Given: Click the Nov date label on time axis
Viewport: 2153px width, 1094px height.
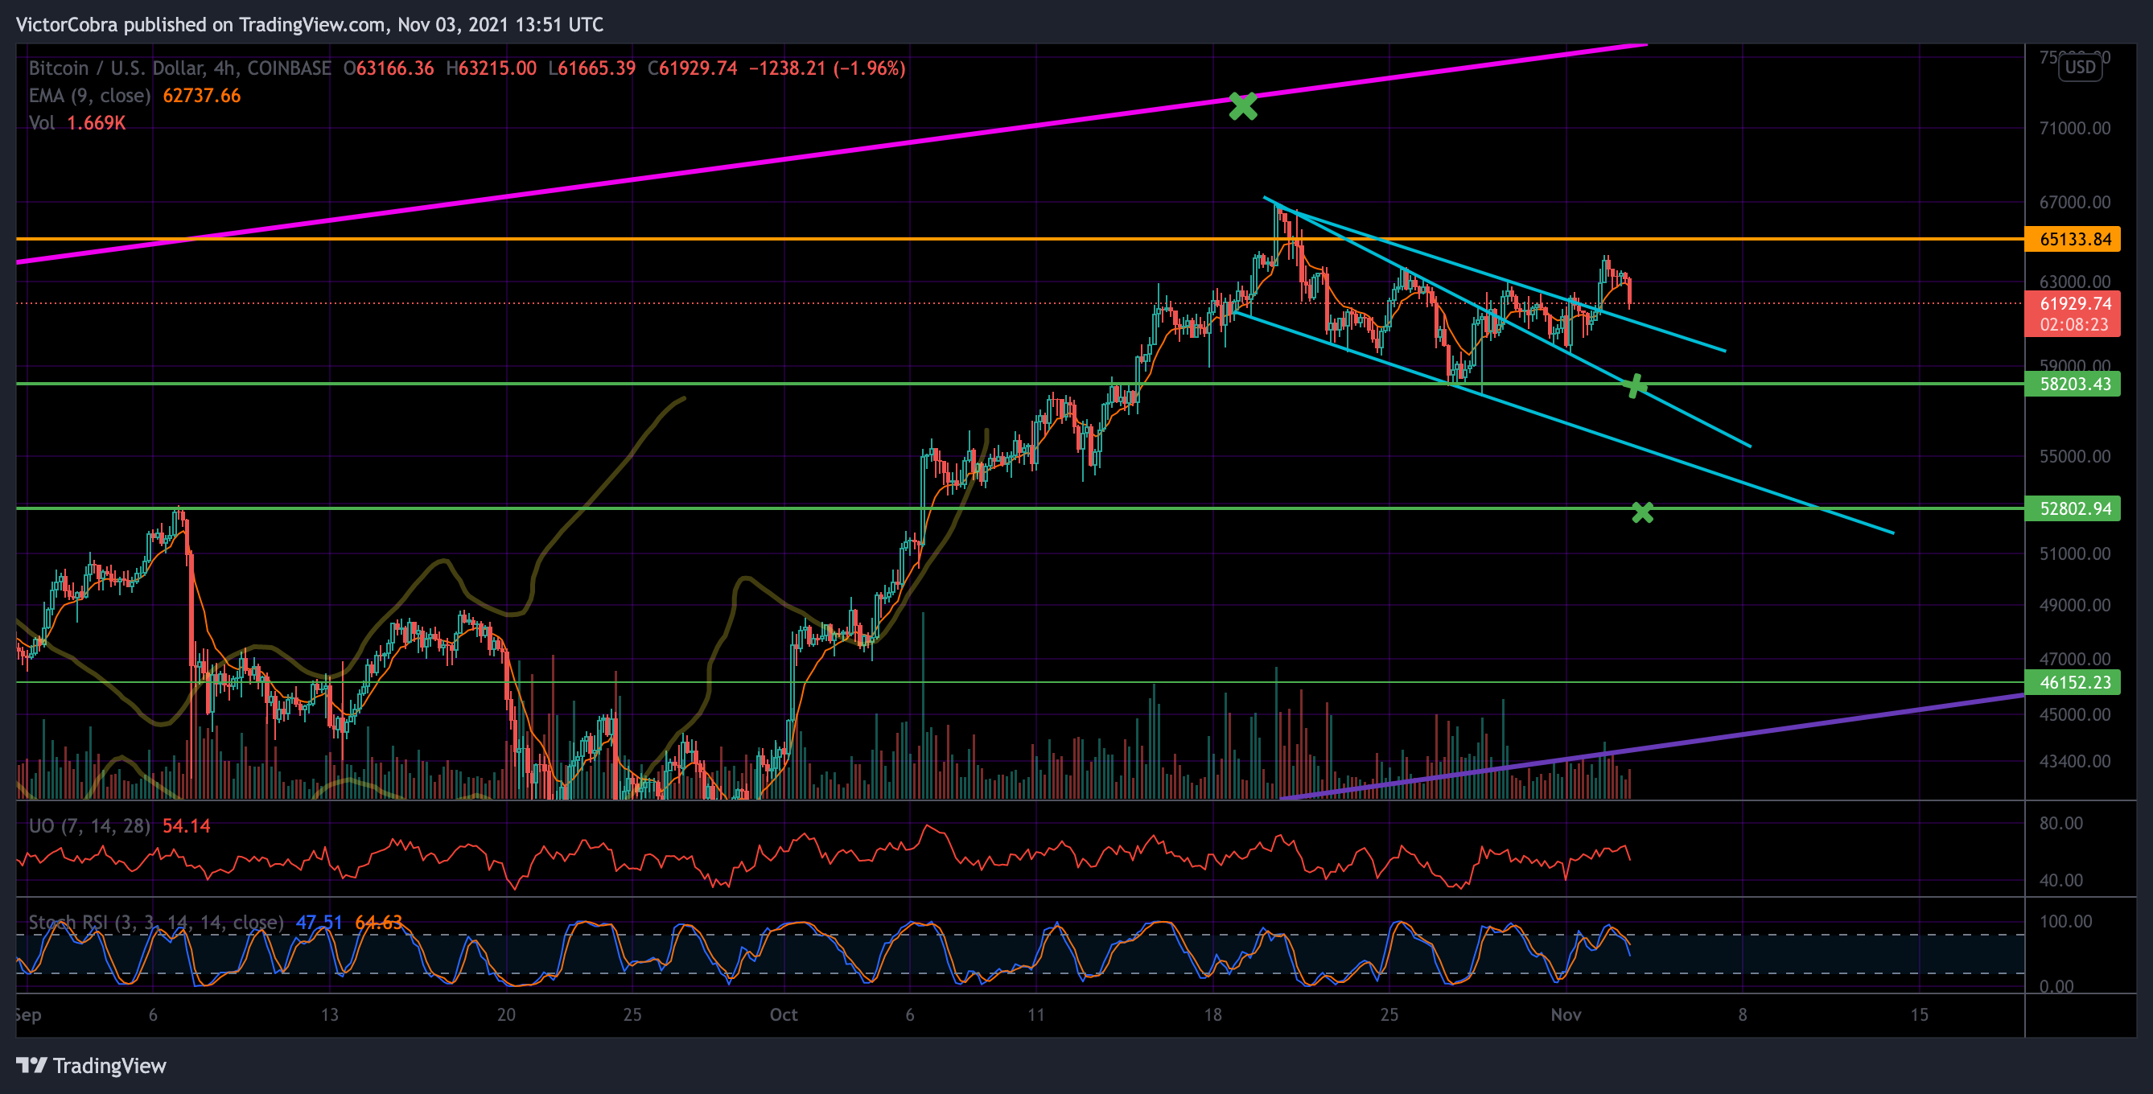Looking at the screenshot, I should pos(1566,1014).
